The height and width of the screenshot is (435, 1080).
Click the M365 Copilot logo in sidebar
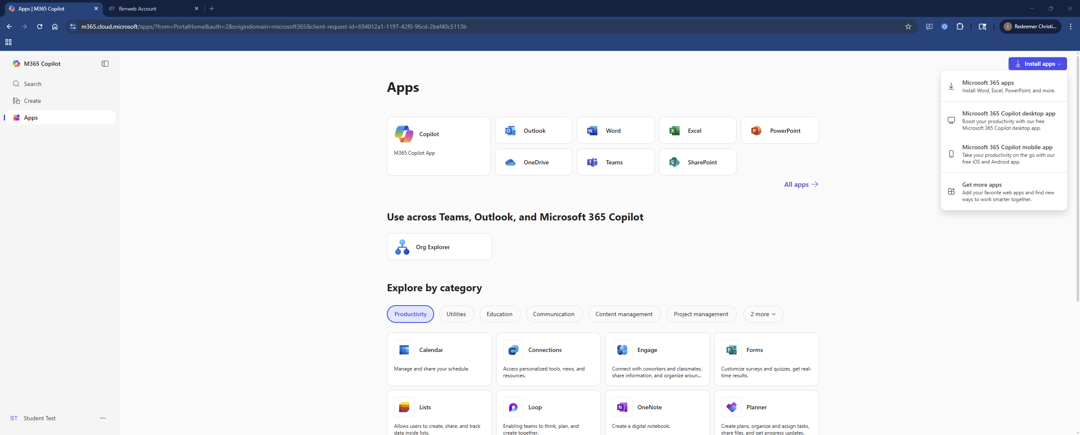tap(16, 64)
